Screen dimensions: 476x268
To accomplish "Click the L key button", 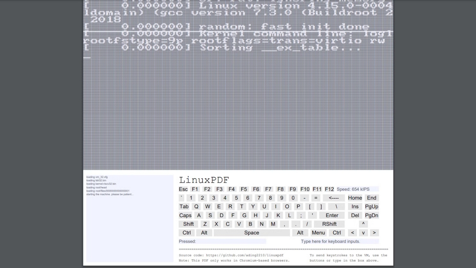I will pos(290,215).
